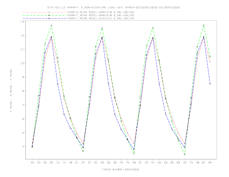The image size is (229, 177).
Task: Click x-axis forecast hour label 81
Action: pos(204,163)
